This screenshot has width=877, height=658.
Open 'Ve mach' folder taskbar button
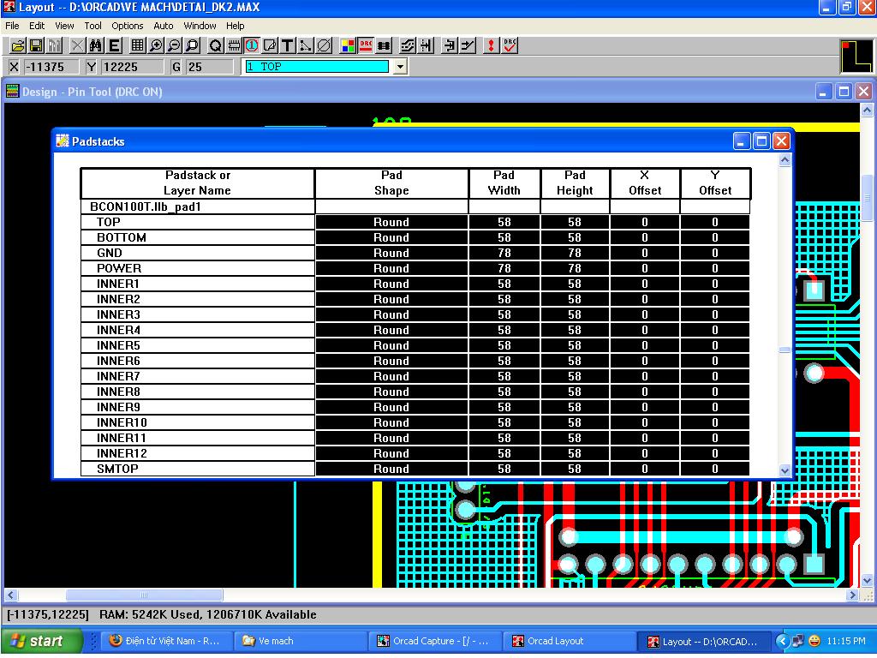[x=300, y=641]
